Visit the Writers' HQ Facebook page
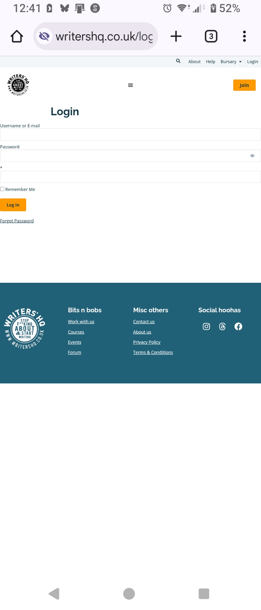Viewport: 261px width, 610px height. coord(238,327)
